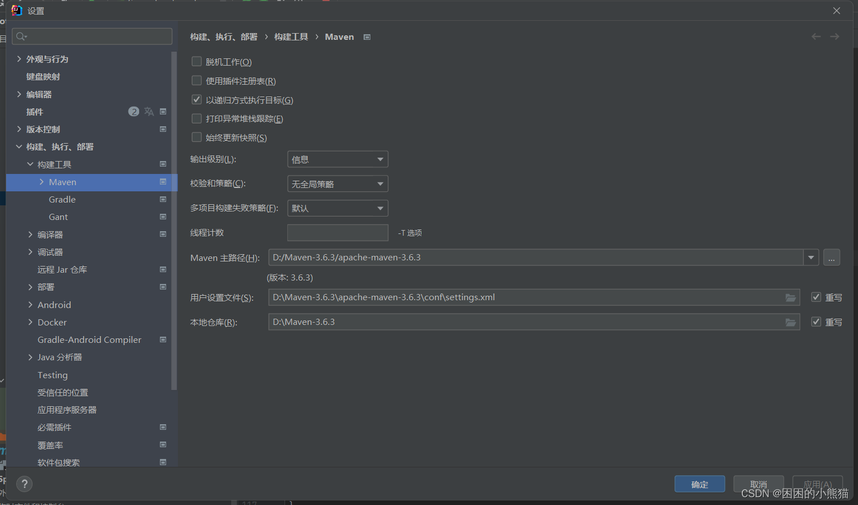This screenshot has height=505, width=858.
Task: Open 多项目构建失败策略 dropdown showing 默认
Action: 337,208
